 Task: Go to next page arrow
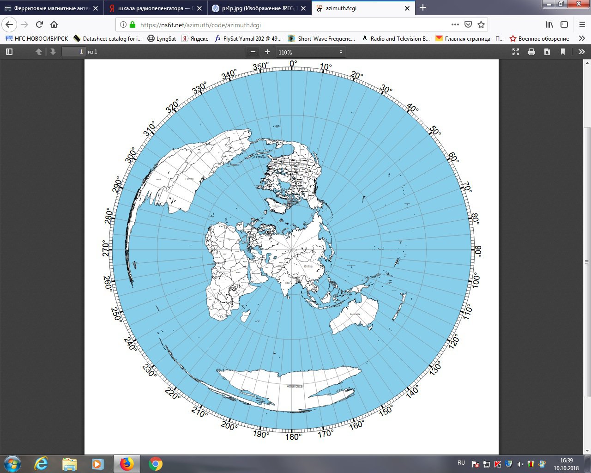[x=53, y=52]
